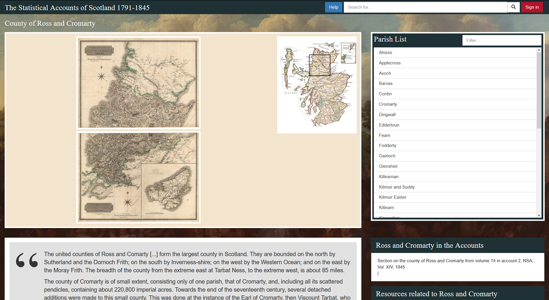The height and width of the screenshot is (300, 549).
Task: Click the search magnifier icon
Action: click(x=513, y=7)
